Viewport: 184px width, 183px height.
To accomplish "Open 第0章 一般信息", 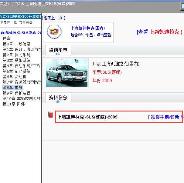I will click(x=16, y=44).
